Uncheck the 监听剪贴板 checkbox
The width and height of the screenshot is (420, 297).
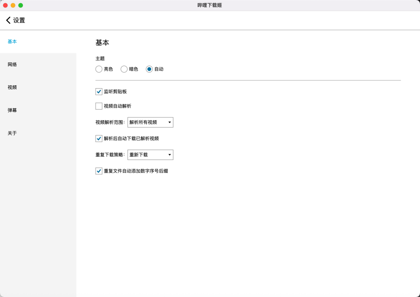(99, 91)
